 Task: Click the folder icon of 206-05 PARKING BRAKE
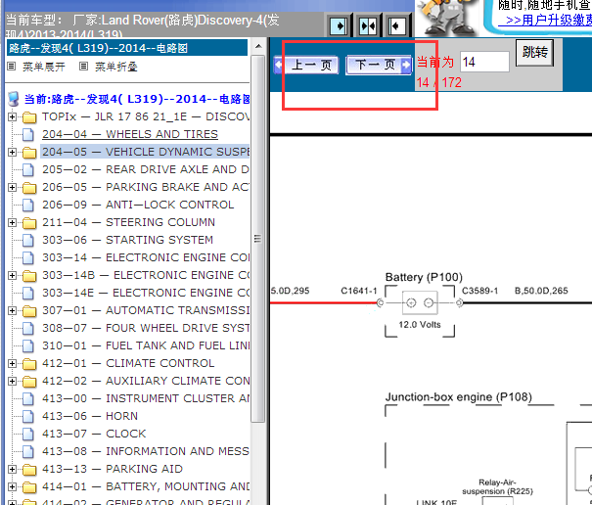point(29,187)
